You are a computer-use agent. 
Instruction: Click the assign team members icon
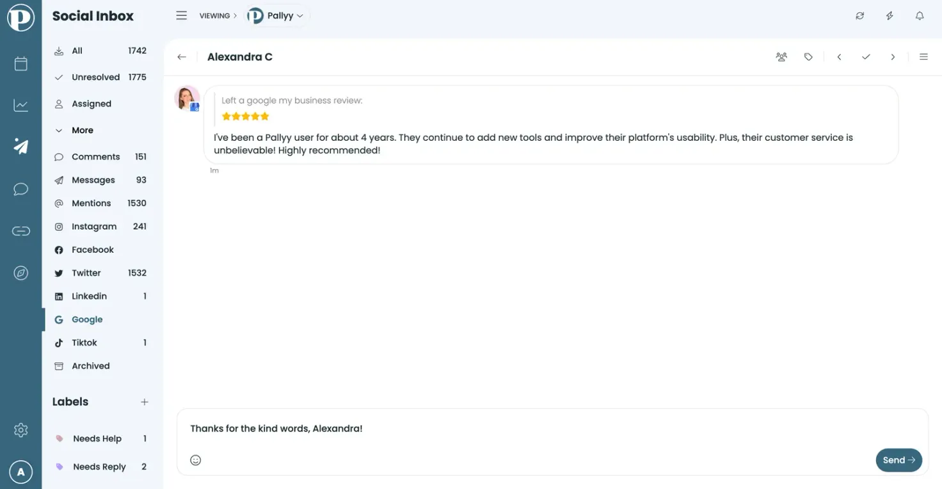point(781,57)
